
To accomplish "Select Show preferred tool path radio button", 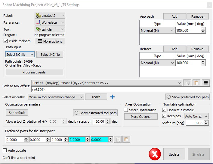I will [x=169, y=97].
